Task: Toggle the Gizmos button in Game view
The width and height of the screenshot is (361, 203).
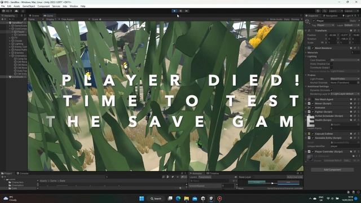Action: point(295,19)
